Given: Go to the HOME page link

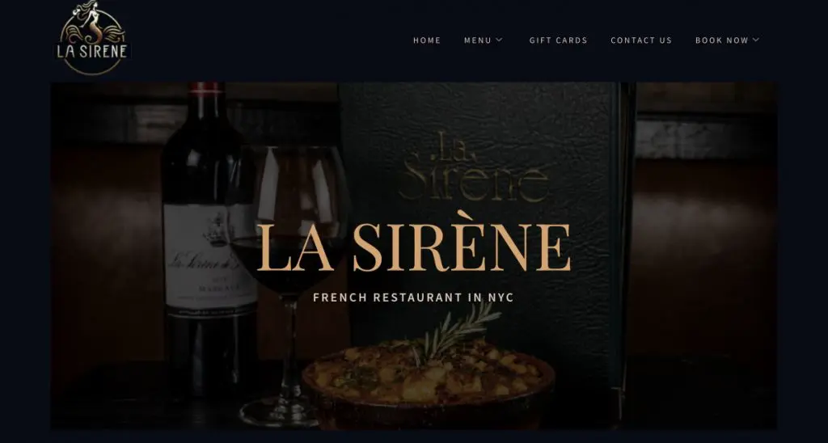Looking at the screenshot, I should point(427,40).
